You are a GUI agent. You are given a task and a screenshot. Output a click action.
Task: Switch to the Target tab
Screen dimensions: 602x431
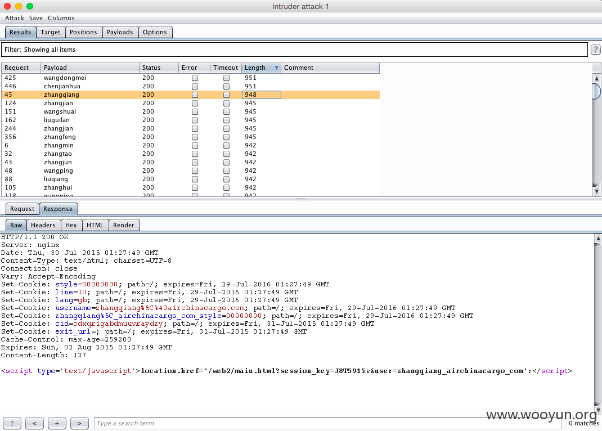pos(50,32)
